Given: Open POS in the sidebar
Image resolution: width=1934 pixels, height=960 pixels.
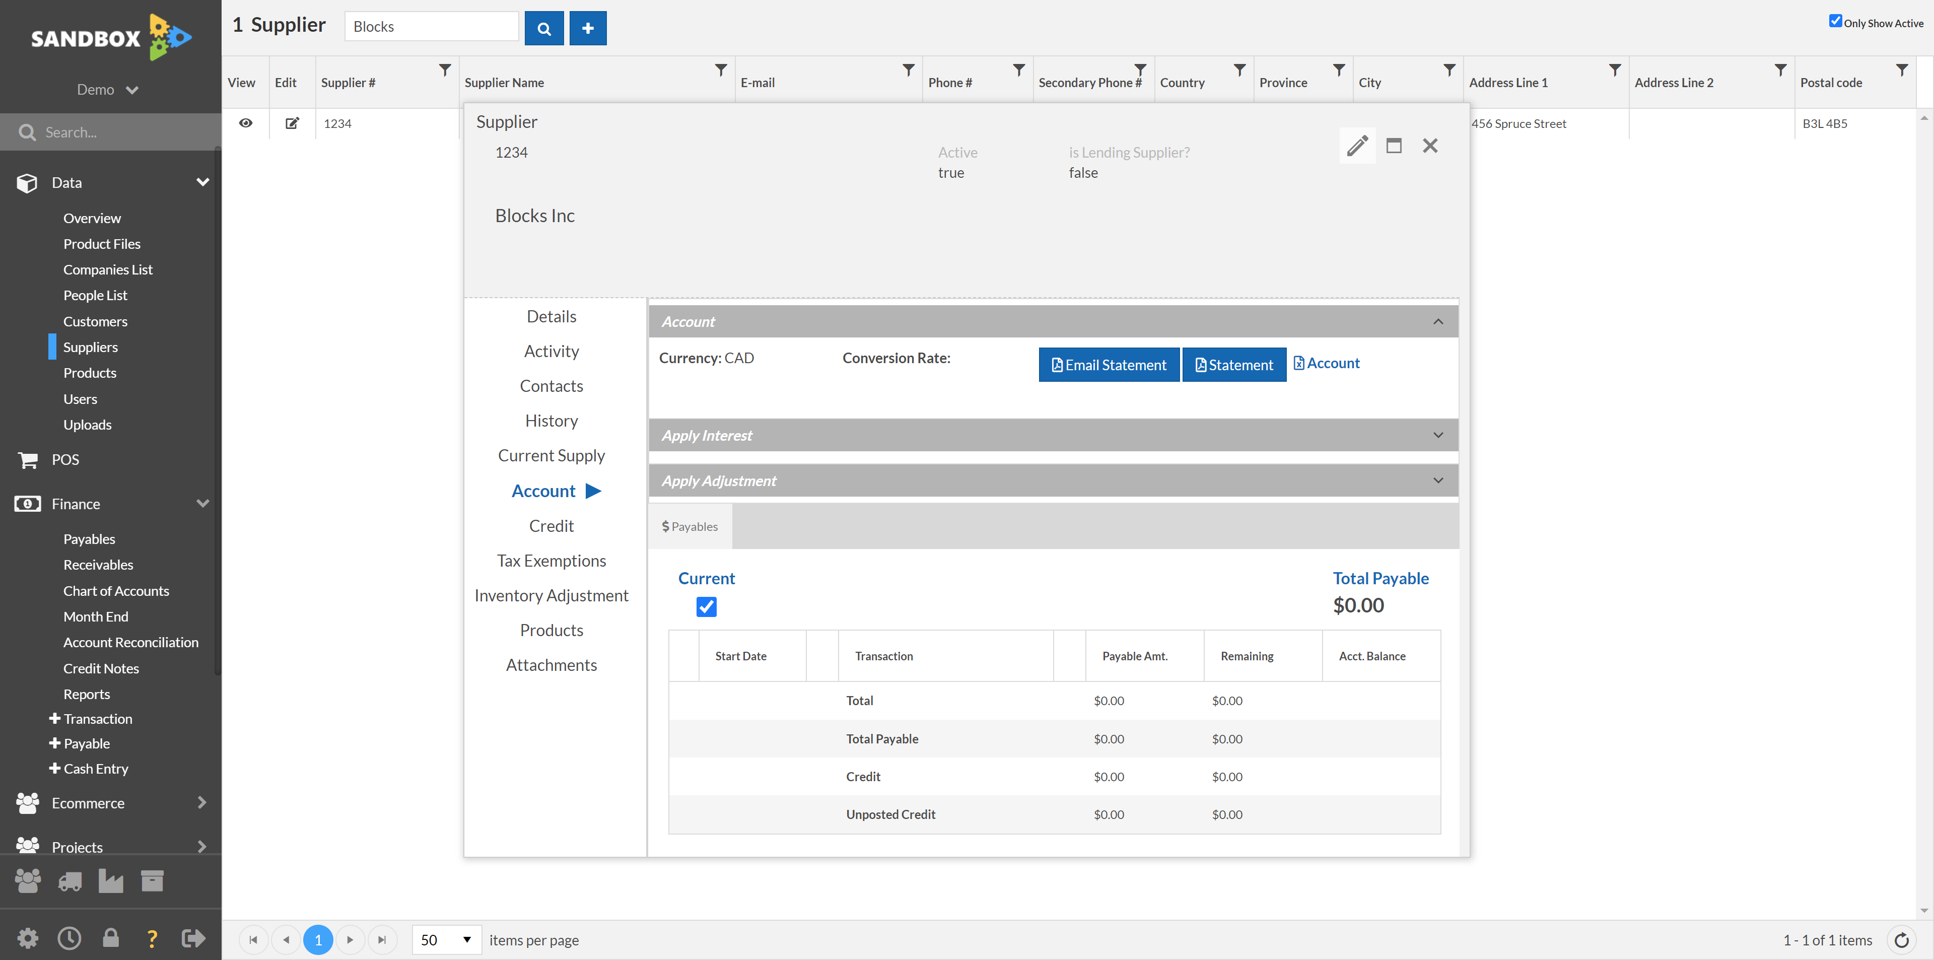Looking at the screenshot, I should [x=65, y=459].
